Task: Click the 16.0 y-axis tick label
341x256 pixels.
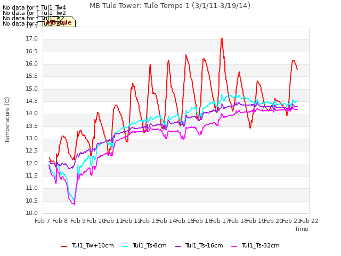Action: click(32, 64)
